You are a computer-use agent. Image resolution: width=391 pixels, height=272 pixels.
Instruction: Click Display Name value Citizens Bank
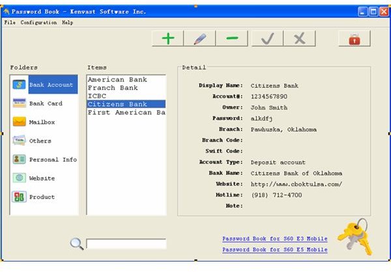click(274, 85)
